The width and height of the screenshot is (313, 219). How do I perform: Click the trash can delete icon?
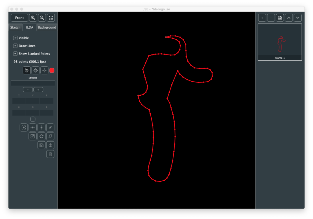coord(50,154)
